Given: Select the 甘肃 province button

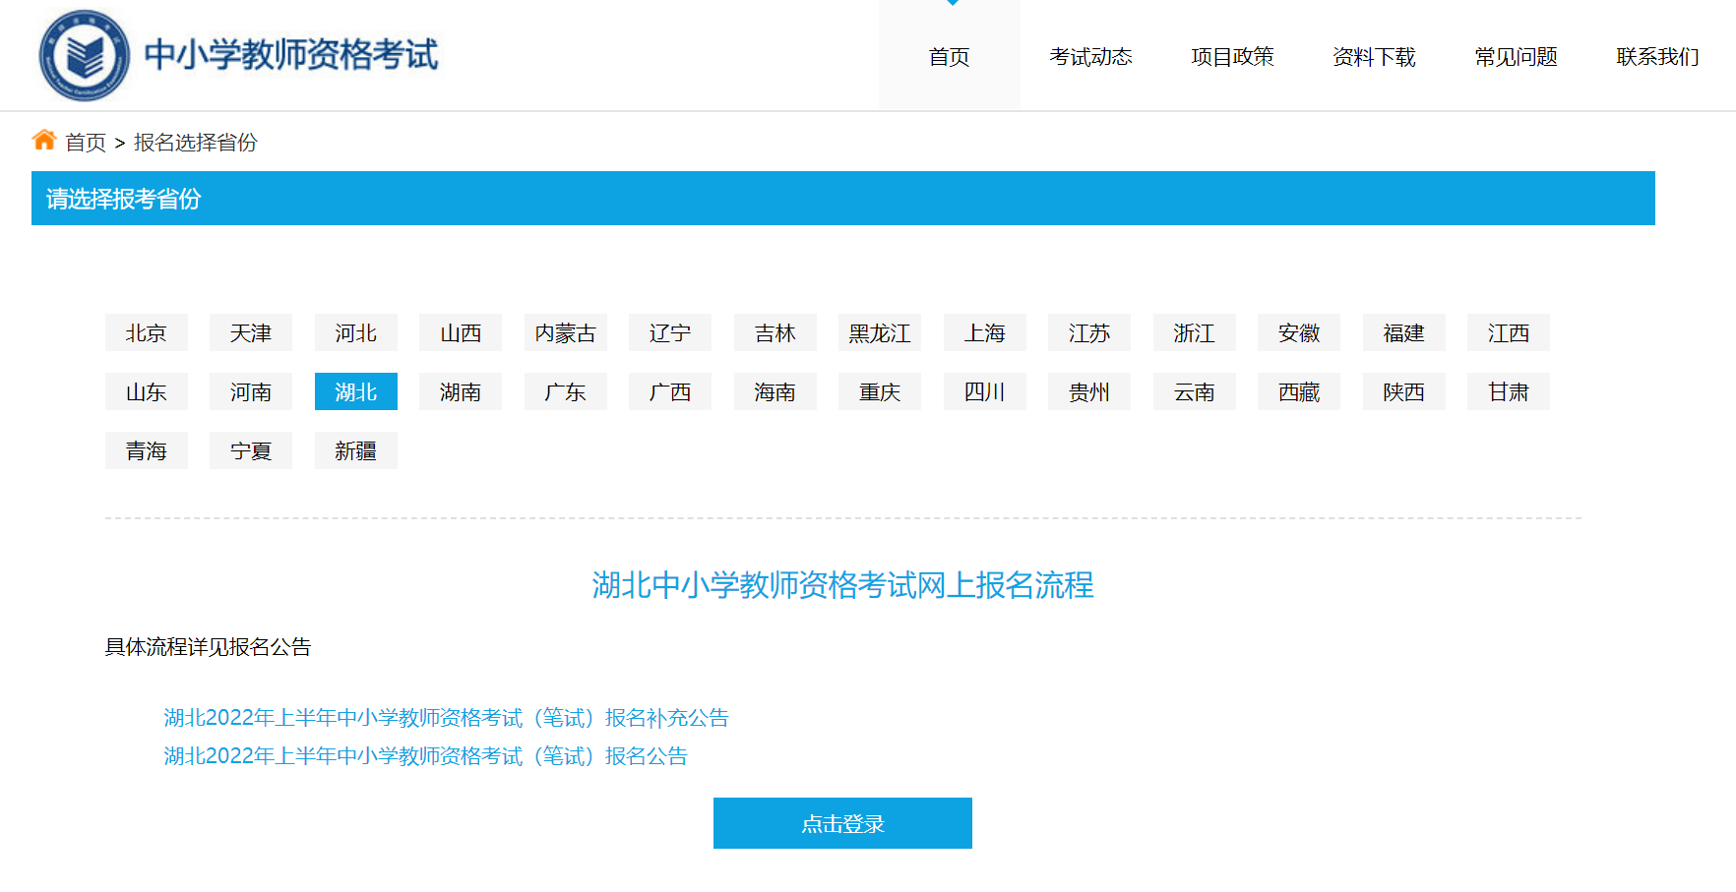Looking at the screenshot, I should (x=1508, y=392).
